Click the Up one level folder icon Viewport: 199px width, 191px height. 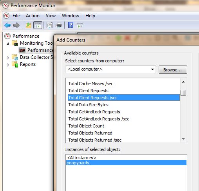point(29,25)
